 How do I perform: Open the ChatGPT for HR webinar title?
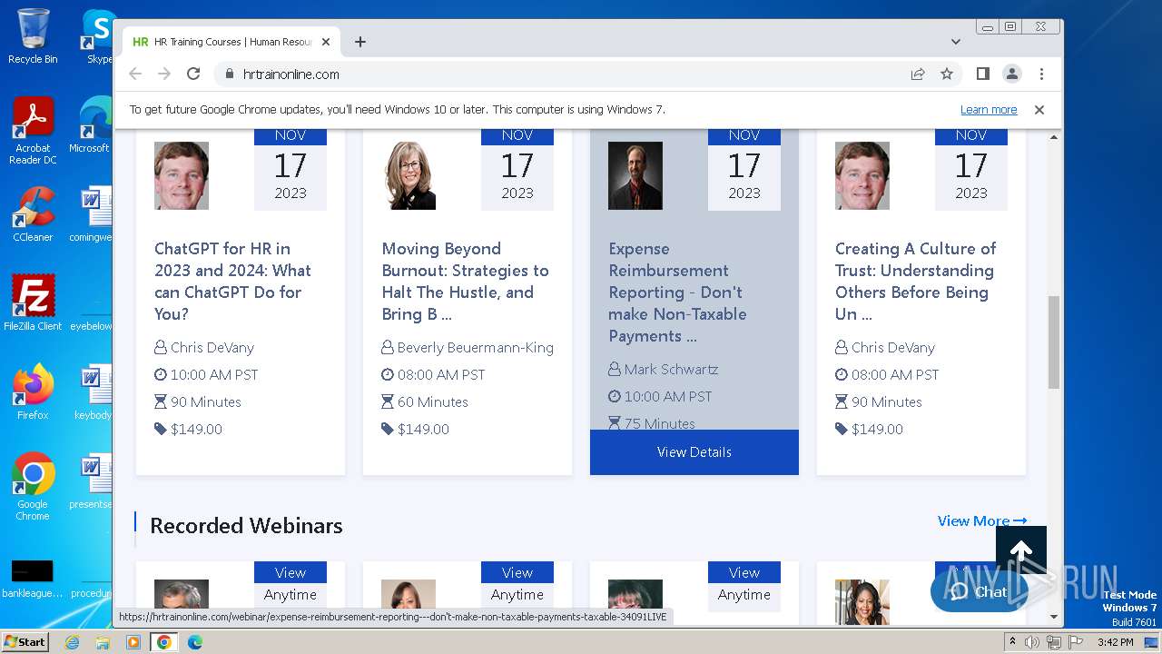coord(232,282)
